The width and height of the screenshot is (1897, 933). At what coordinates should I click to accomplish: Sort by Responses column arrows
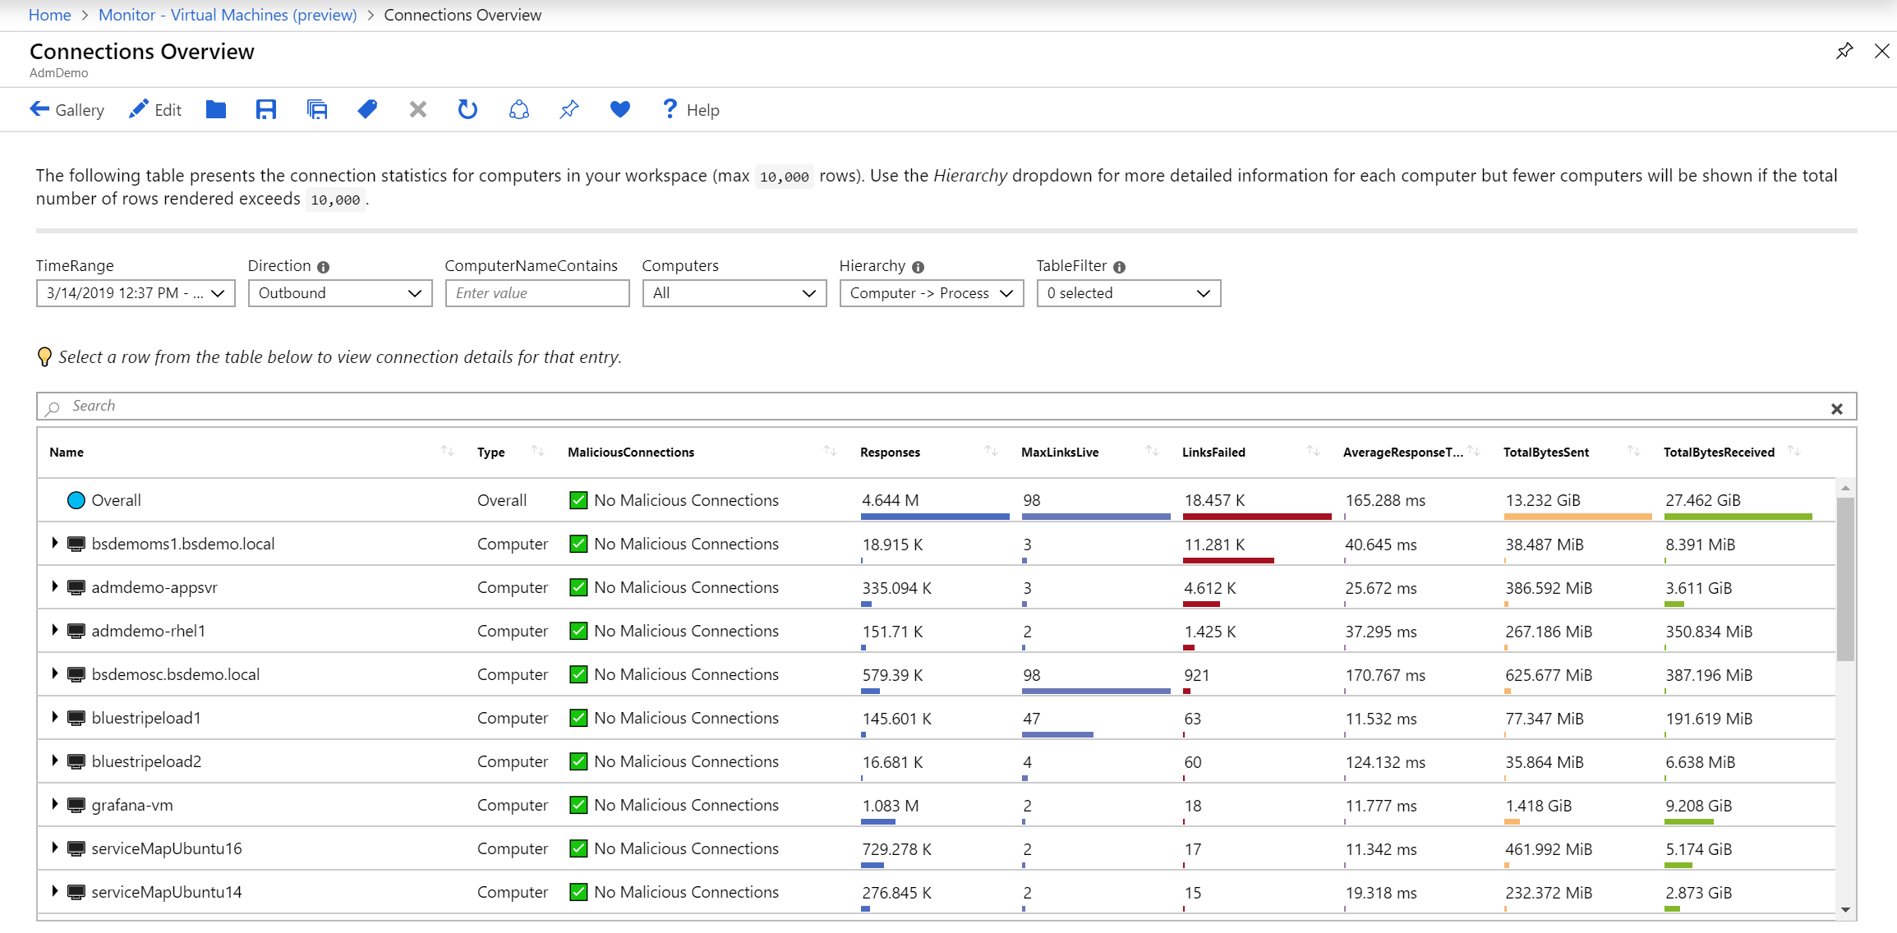point(991,451)
